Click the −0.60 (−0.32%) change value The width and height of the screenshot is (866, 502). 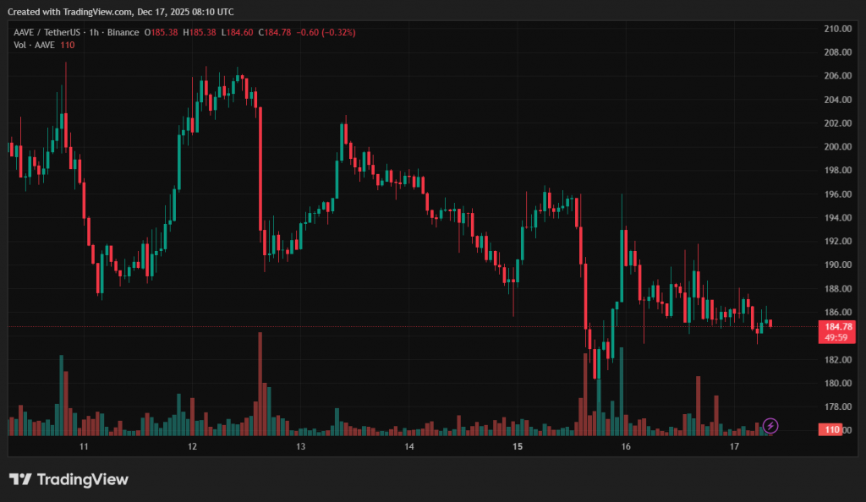pyautogui.click(x=326, y=32)
